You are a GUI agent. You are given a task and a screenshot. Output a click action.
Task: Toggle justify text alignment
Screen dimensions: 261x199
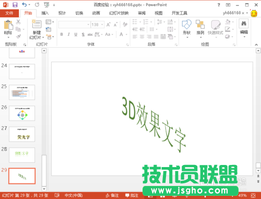click(x=156, y=37)
